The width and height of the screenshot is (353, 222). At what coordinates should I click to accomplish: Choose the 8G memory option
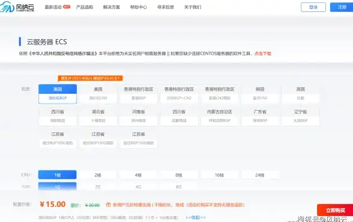(179, 187)
